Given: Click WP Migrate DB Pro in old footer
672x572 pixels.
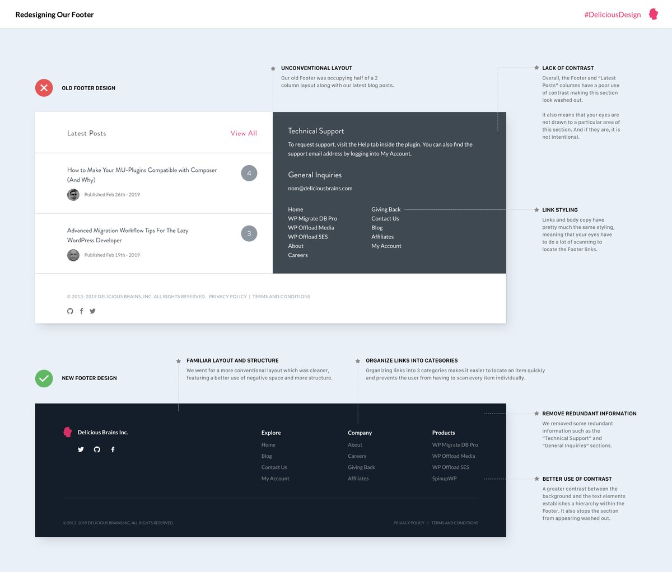Looking at the screenshot, I should click(312, 218).
